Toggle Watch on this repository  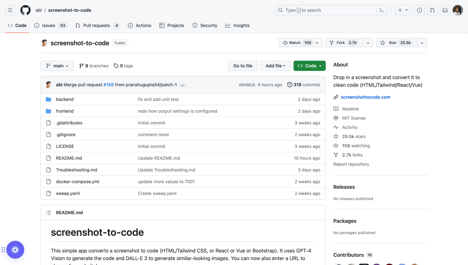296,43
